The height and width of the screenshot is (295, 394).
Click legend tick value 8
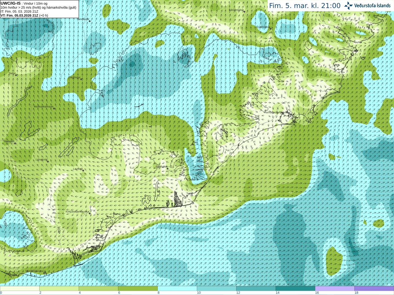159,293
